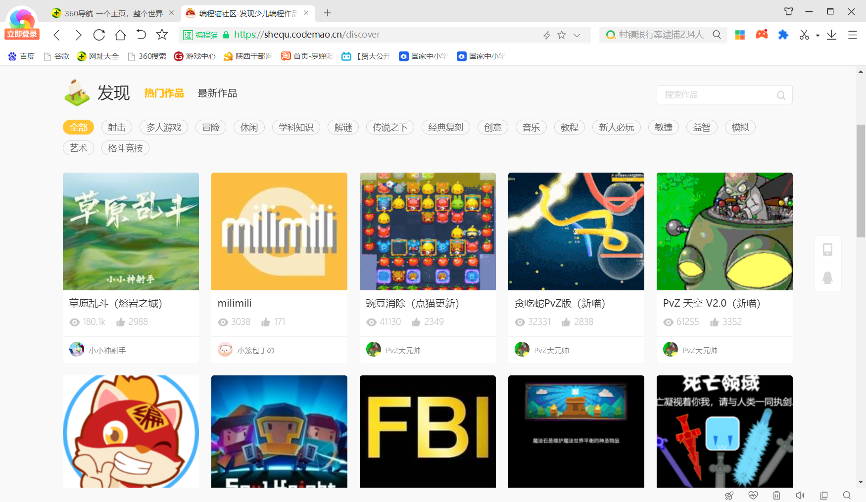This screenshot has height=502, width=866.
Task: Go forward with the forward arrow
Action: click(78, 35)
